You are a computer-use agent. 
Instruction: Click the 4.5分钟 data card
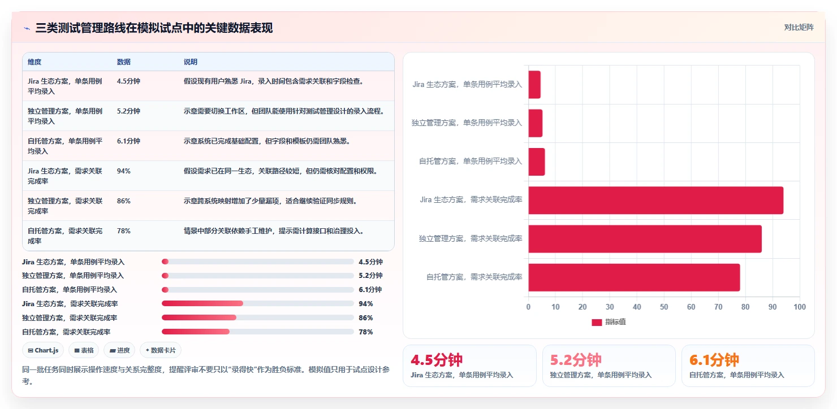[x=469, y=366]
